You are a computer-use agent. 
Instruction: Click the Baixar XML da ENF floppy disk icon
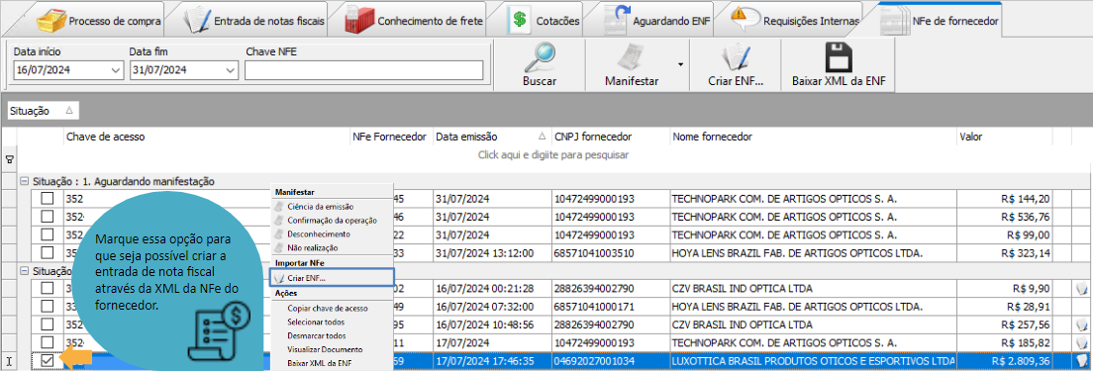click(x=839, y=57)
